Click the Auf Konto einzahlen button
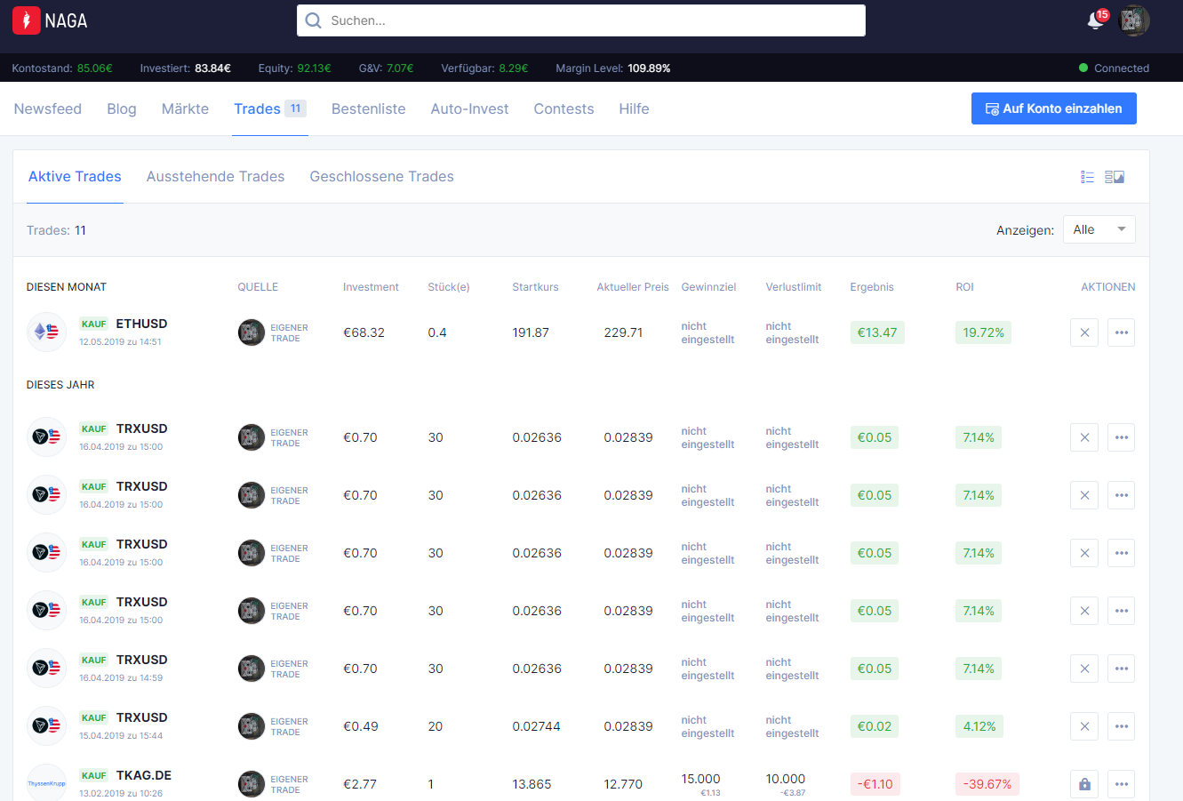Image resolution: width=1183 pixels, height=801 pixels. click(x=1054, y=108)
